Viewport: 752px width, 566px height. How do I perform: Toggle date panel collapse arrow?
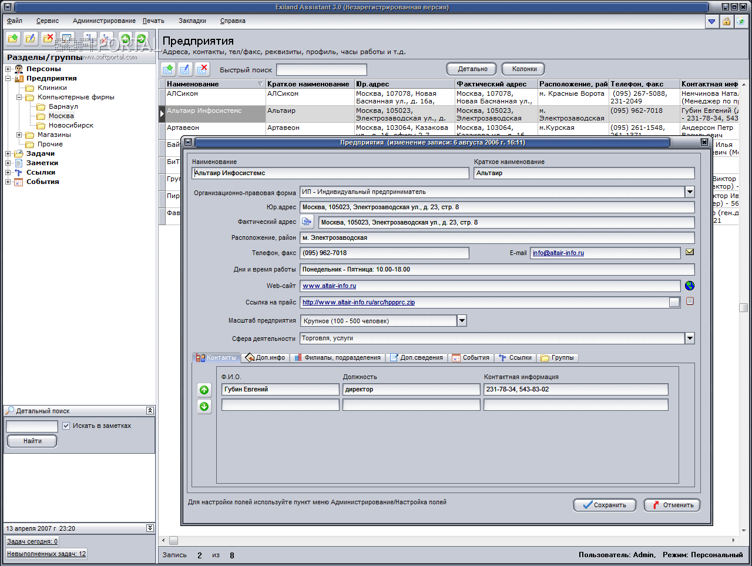(150, 528)
